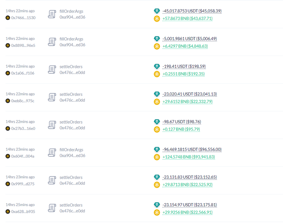Click USDT icon next to -23,131.83 USDT

157,177
